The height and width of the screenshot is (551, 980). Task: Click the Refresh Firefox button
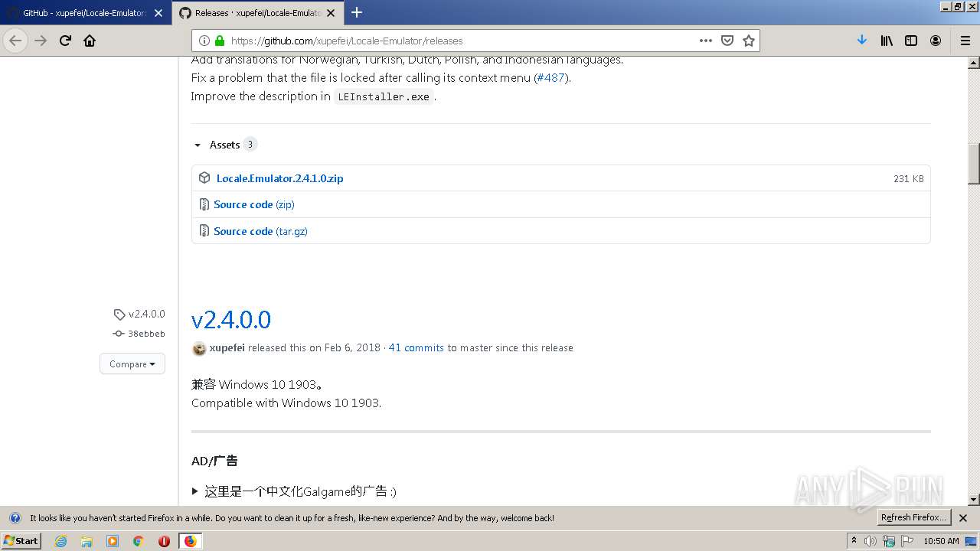point(913,517)
